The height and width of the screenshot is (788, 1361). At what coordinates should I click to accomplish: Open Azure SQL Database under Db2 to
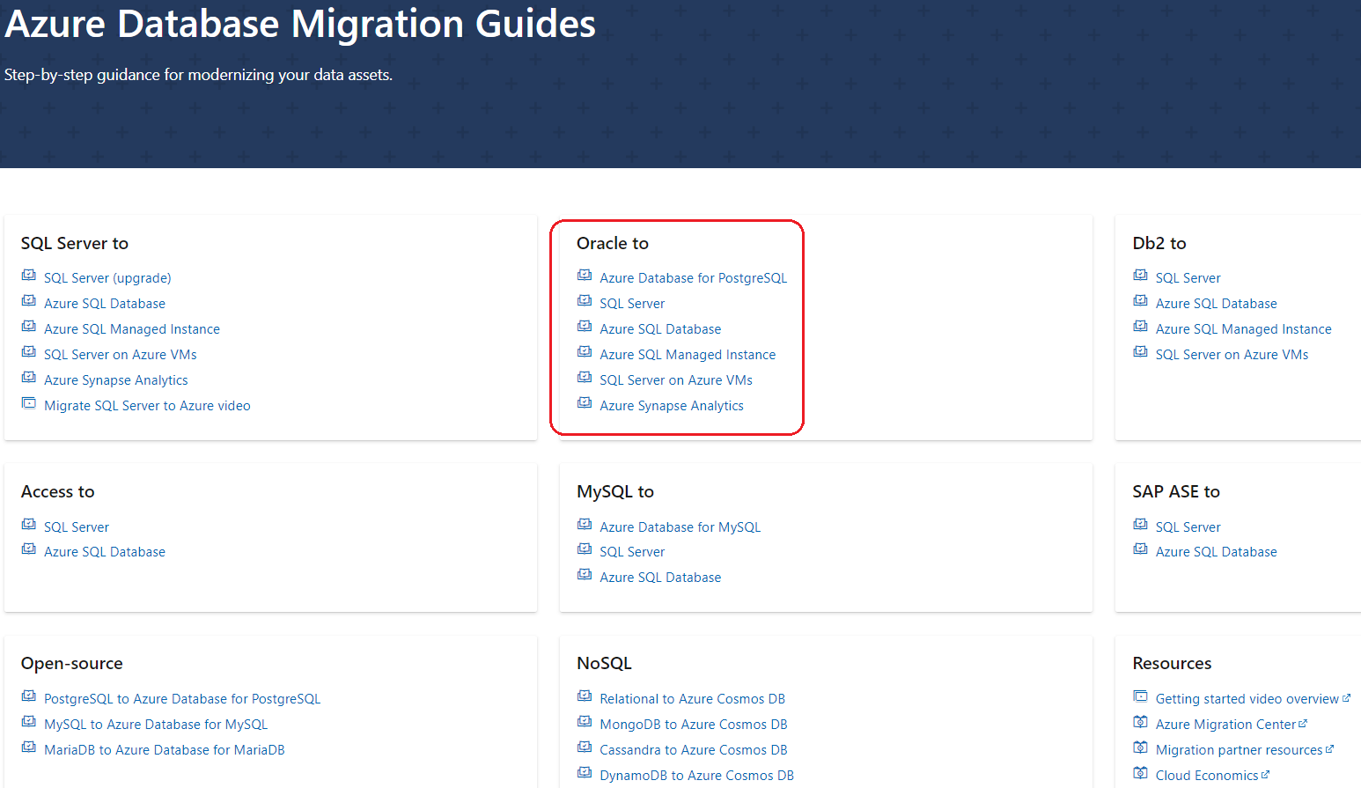coord(1217,304)
